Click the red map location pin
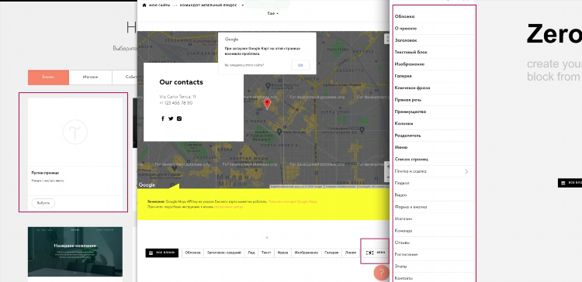582x282 pixels. (x=267, y=104)
